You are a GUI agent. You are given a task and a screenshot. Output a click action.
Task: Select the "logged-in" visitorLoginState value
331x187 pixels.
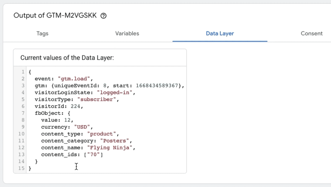click(x=115, y=92)
